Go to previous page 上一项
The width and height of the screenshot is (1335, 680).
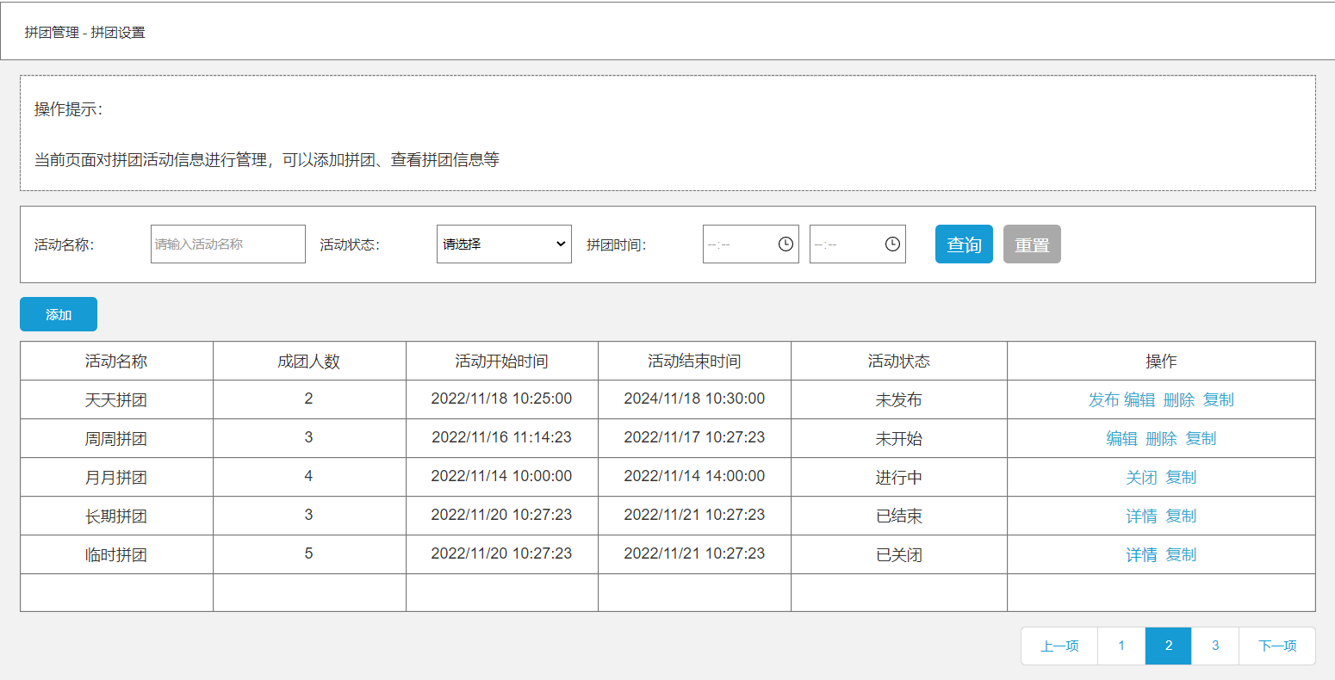coord(1059,646)
